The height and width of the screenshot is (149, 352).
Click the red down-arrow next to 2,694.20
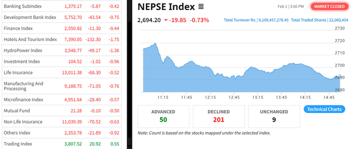click(166, 20)
